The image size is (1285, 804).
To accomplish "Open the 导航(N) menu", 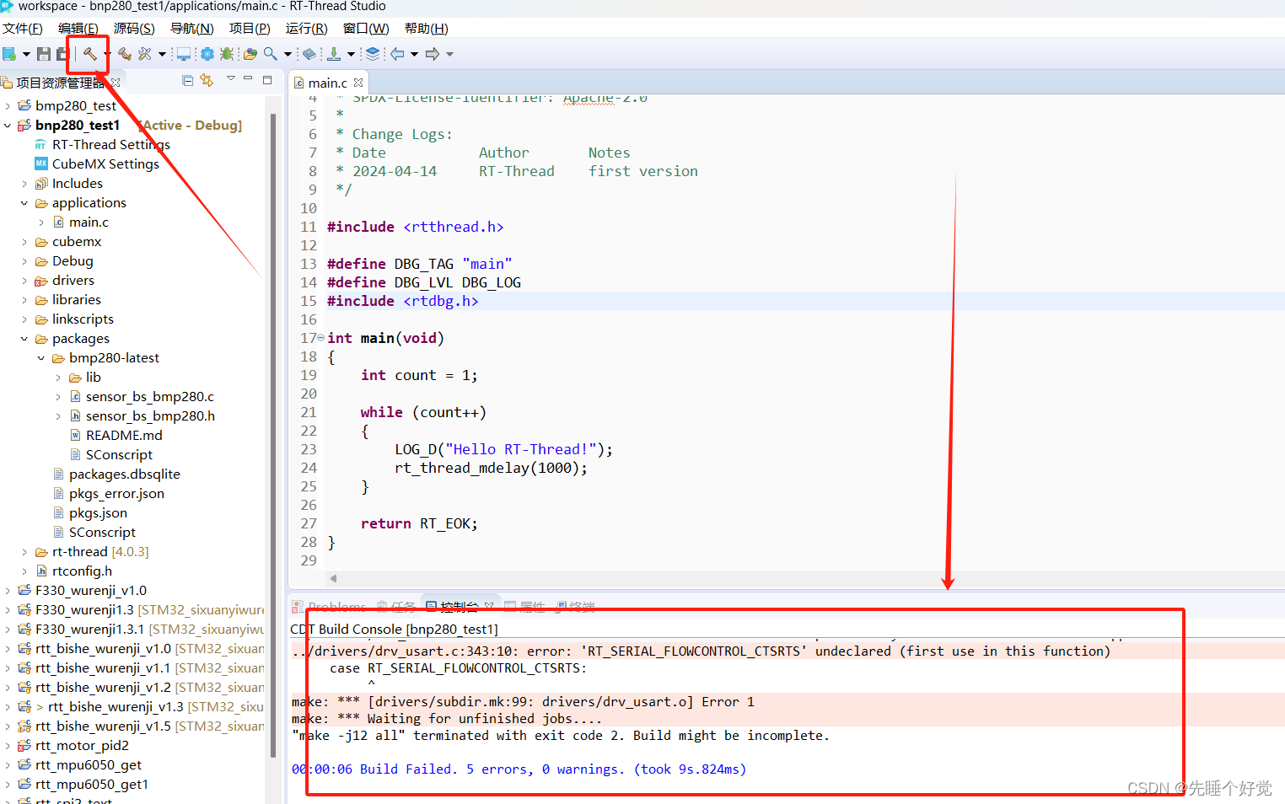I will tap(191, 29).
